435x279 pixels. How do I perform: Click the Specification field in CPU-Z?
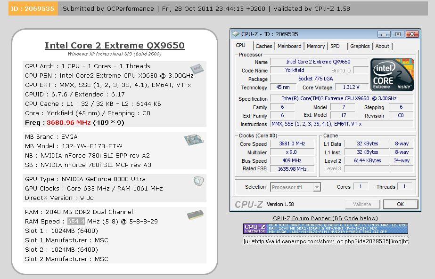pos(342,98)
